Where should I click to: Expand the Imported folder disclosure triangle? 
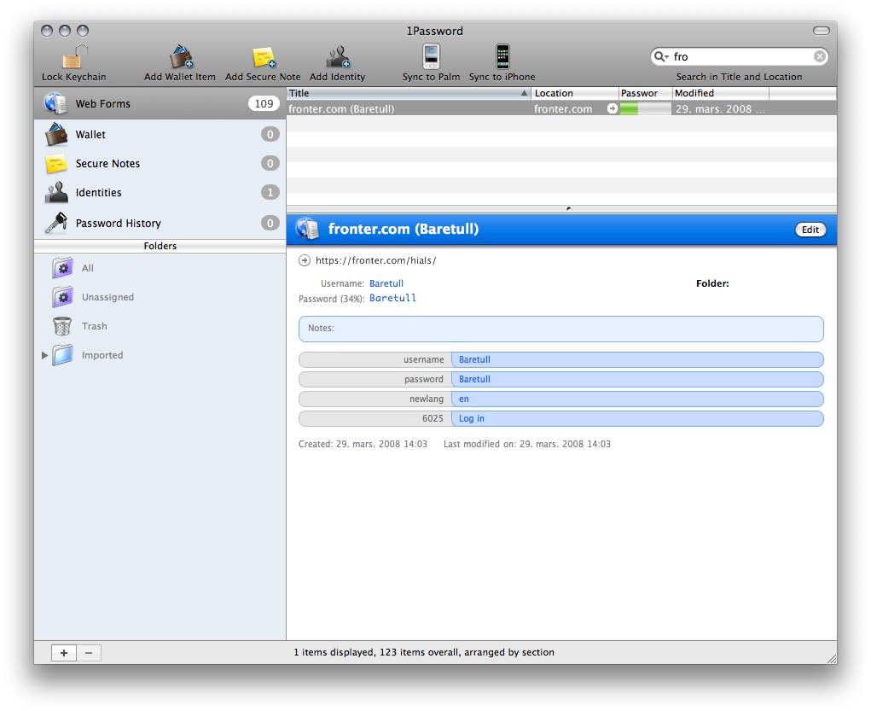[44, 355]
